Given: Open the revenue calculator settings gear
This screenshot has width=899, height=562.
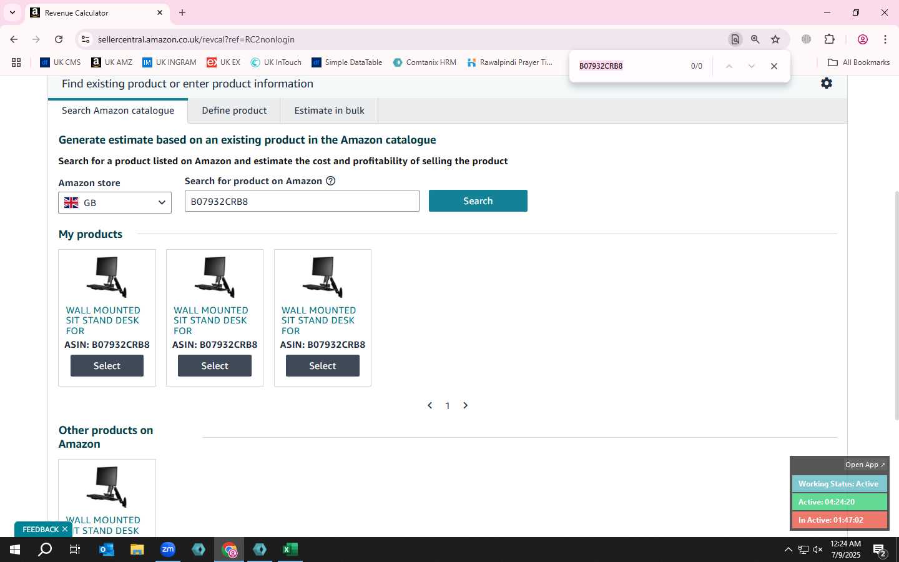Looking at the screenshot, I should (x=827, y=83).
